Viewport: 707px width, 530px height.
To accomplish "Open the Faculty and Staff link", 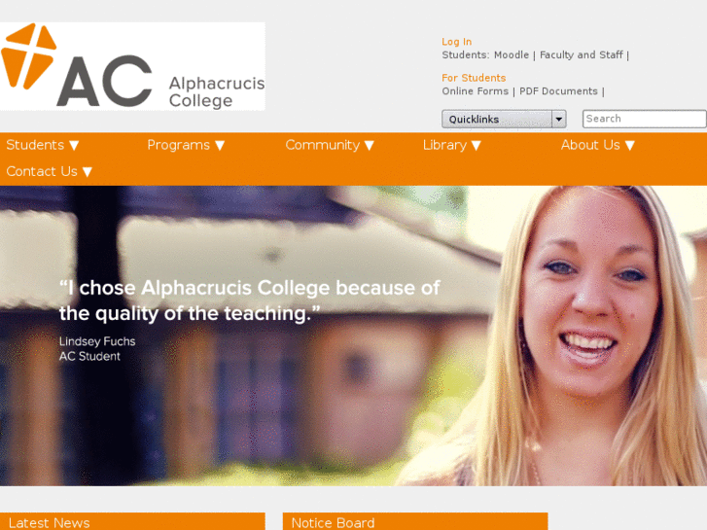I will [x=582, y=55].
